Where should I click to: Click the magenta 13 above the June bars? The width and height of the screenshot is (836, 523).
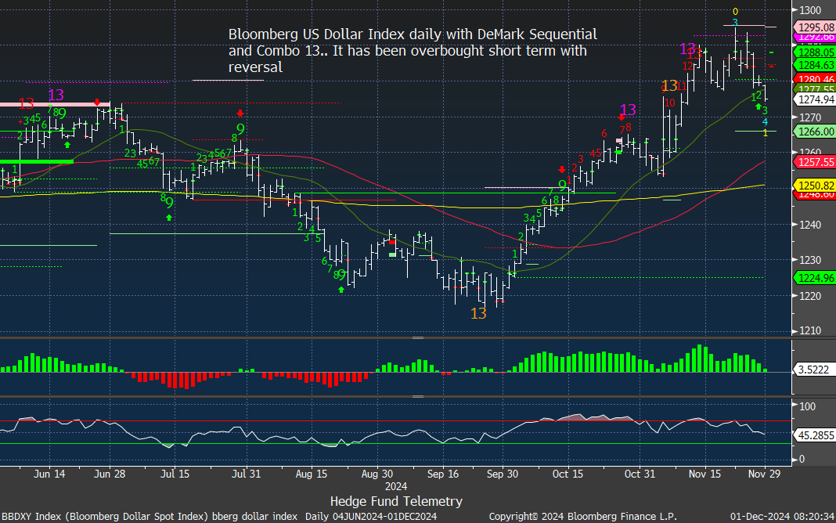pyautogui.click(x=56, y=95)
